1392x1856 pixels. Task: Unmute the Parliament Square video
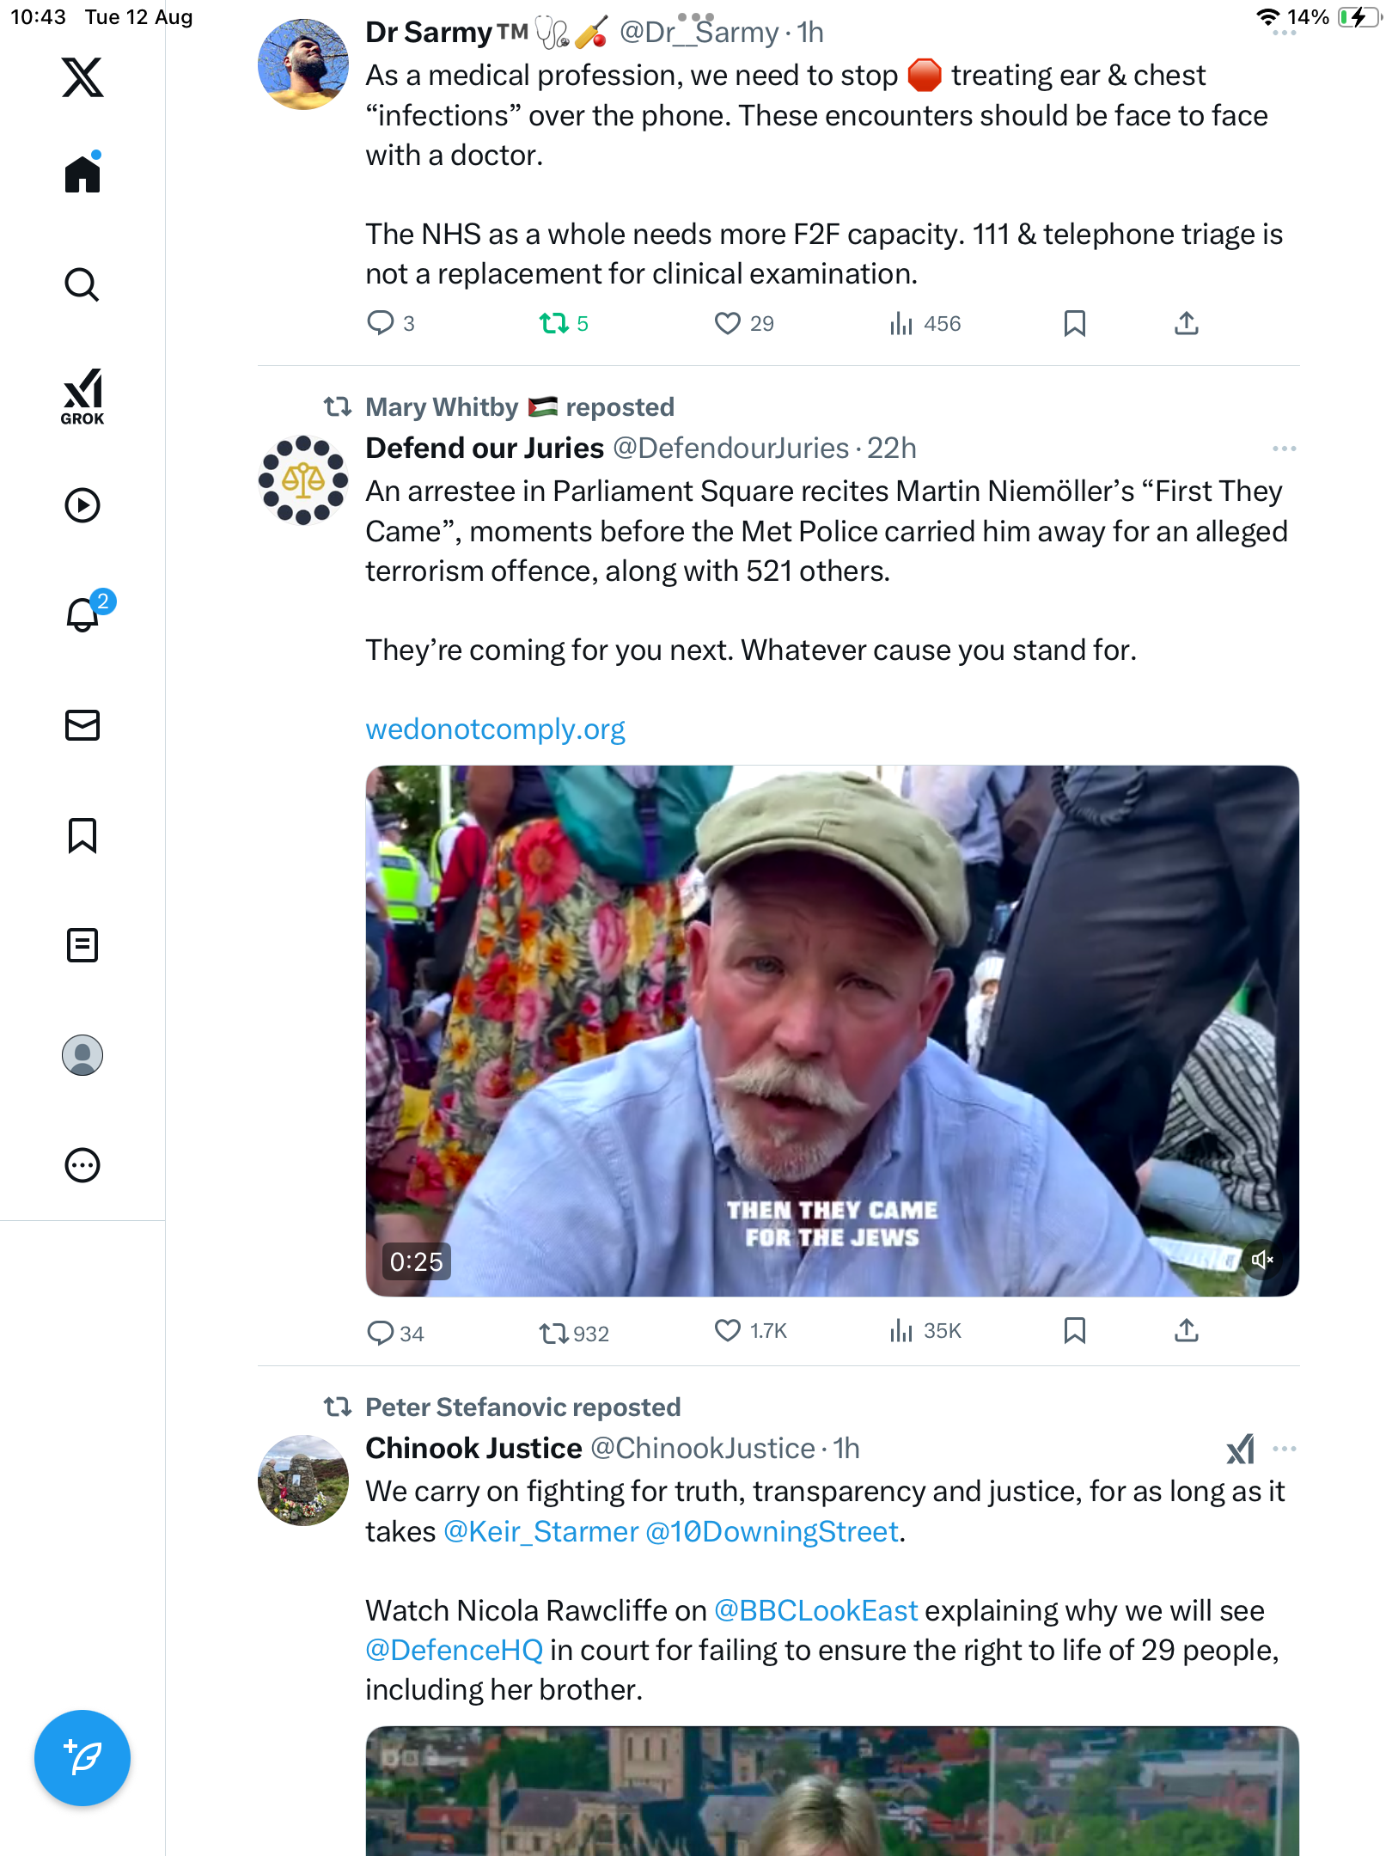coord(1261,1260)
